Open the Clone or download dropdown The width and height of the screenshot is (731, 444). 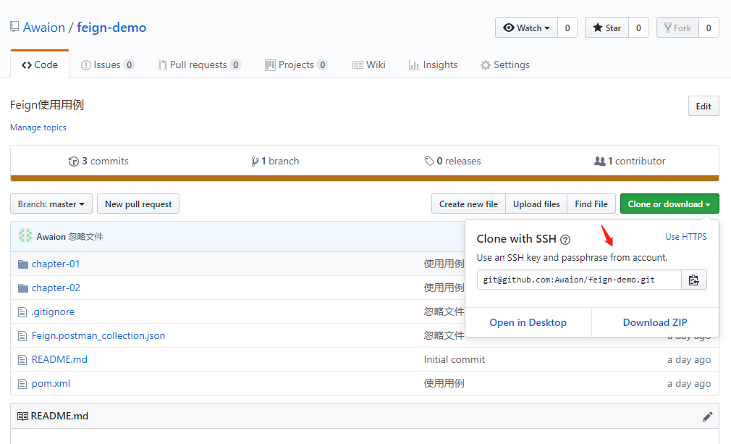[669, 204]
